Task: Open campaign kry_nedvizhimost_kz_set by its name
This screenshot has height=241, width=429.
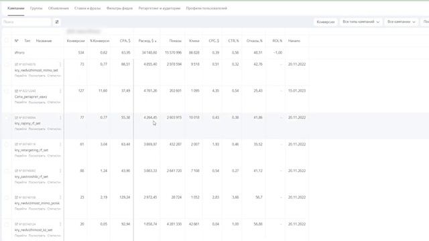Action: pos(34,230)
